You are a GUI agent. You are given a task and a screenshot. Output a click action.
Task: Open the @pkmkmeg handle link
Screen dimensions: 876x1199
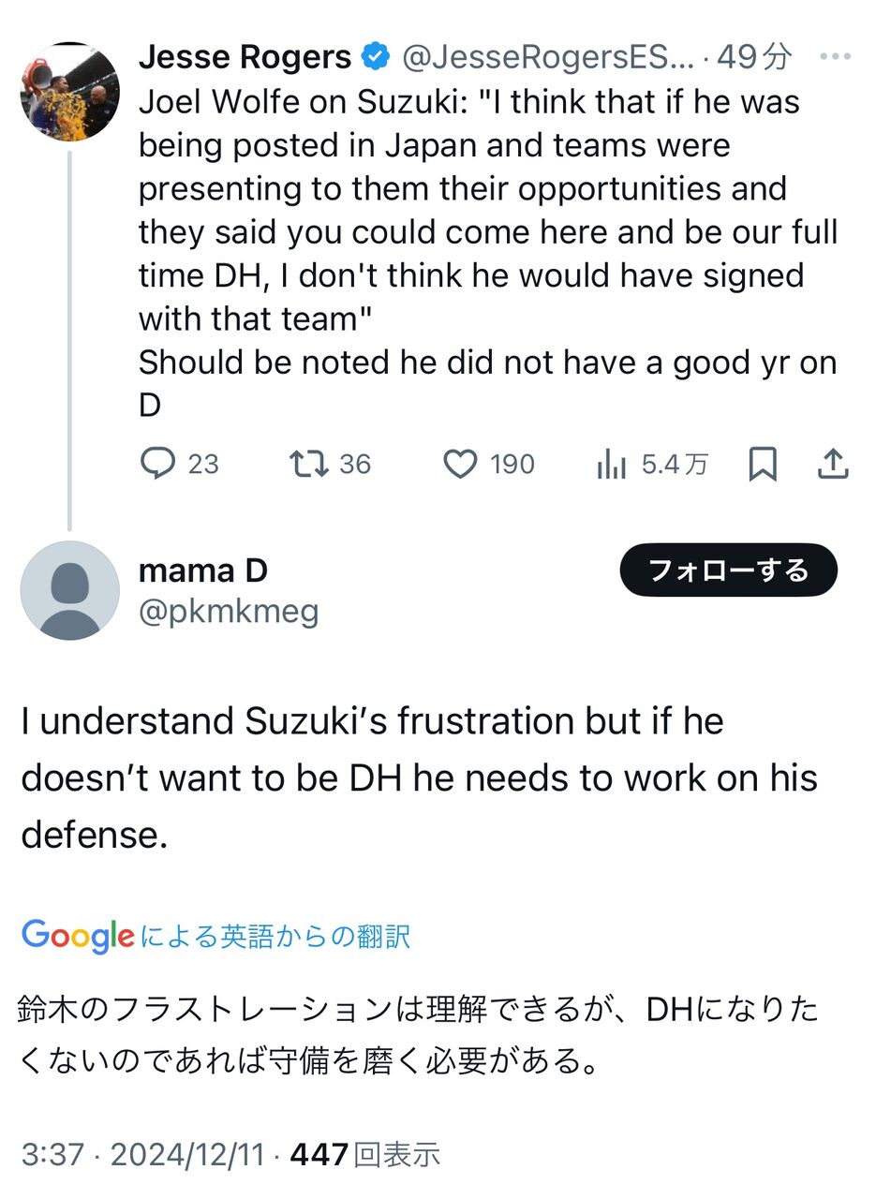[x=229, y=612]
